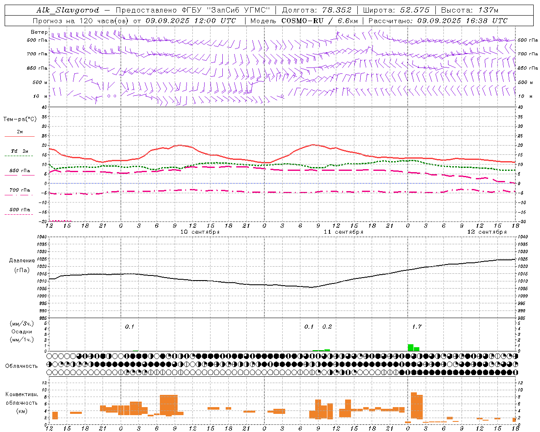Image resolution: width=540 pixels, height=432 pixels.
Task: Click the 985 tick on the pressure axis
Action: [x=43, y=318]
